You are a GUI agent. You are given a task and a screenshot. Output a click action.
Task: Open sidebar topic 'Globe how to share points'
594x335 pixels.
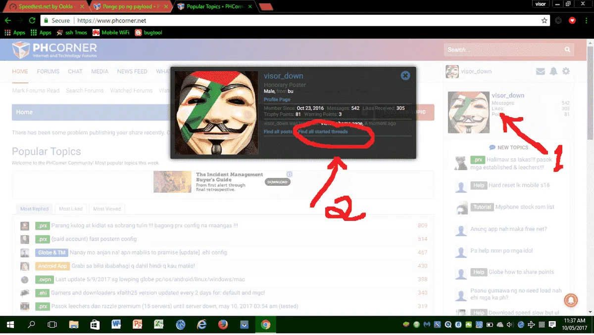point(521,272)
